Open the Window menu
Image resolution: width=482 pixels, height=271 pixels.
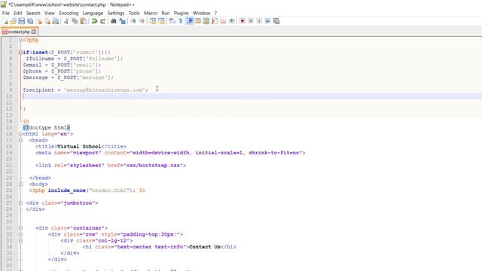201,13
